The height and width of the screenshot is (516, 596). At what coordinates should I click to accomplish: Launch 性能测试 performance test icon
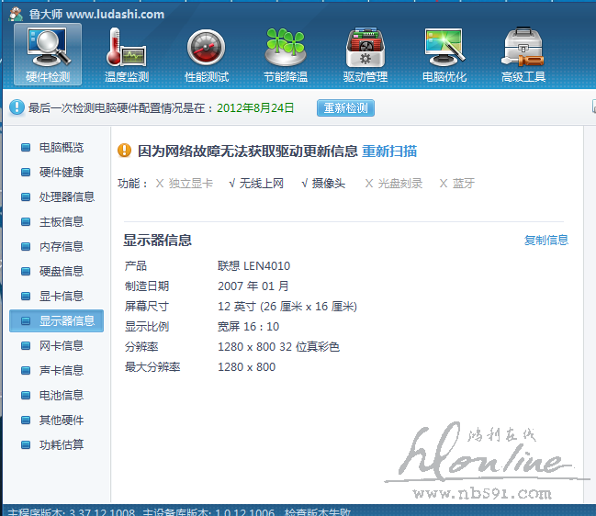(x=206, y=54)
